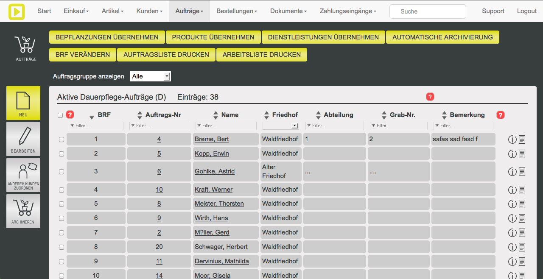
Task: Click the Bearbeiten pencil icon
Action: tap(23, 139)
